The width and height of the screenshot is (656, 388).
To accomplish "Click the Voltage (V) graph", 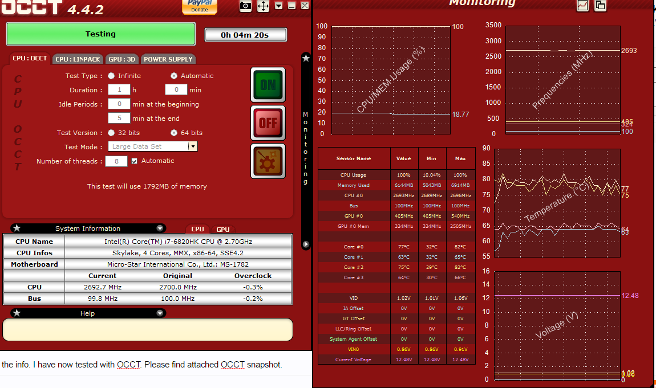I will point(557,326).
